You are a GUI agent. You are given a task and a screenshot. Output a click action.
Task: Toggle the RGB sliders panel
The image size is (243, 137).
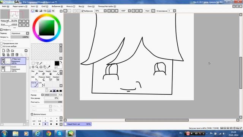(37, 11)
